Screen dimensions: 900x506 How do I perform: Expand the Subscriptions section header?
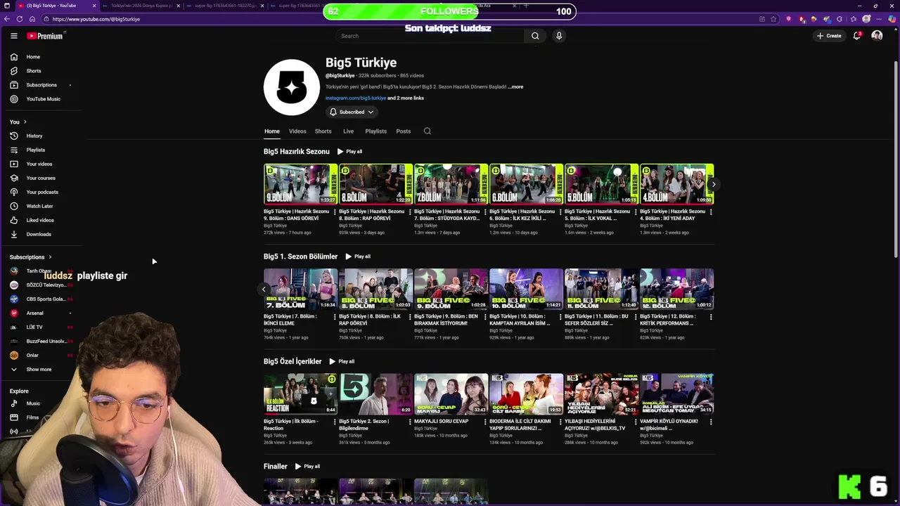pyautogui.click(x=31, y=257)
